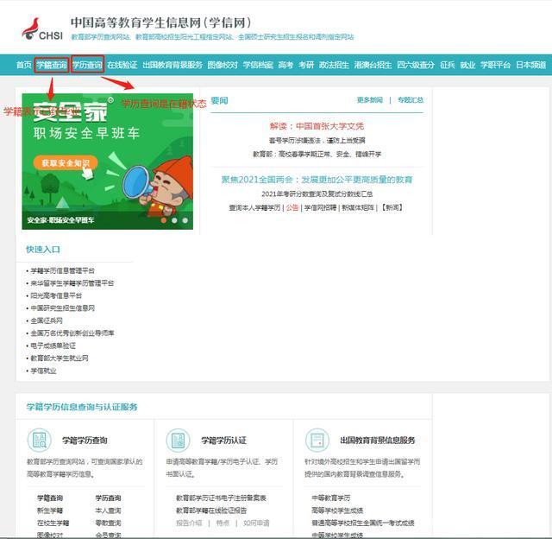Select the first carousel dot on banner
Viewport: 552px width, 539px height.
tap(164, 220)
